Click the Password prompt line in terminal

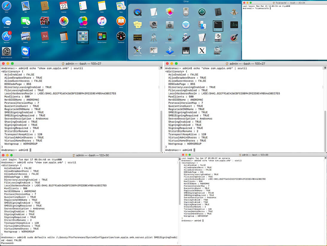pyautogui.click(x=7, y=243)
